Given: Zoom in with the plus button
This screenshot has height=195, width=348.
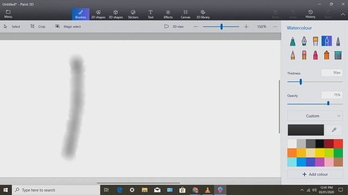Looking at the screenshot, I should [x=246, y=27].
